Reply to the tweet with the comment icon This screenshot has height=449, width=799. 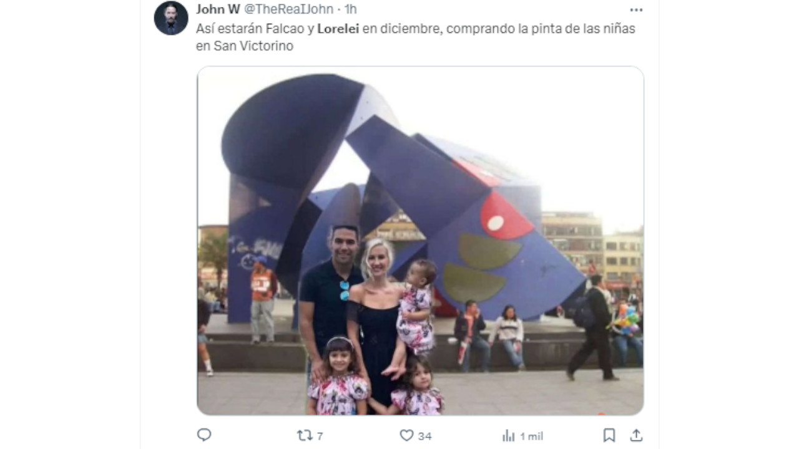pyautogui.click(x=204, y=435)
